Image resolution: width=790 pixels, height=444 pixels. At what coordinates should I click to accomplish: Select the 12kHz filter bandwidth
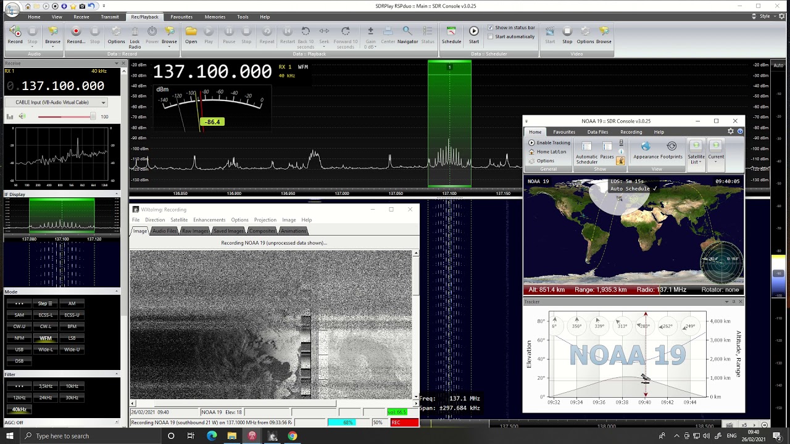point(19,398)
